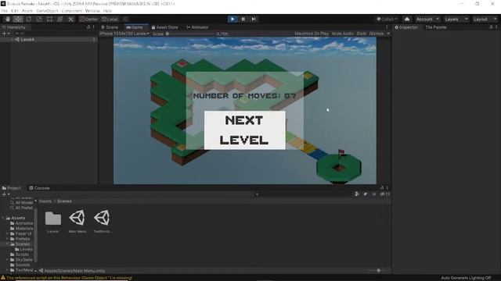Select the Hierarchy tab
Screen dimensions: 501x281
14,27
